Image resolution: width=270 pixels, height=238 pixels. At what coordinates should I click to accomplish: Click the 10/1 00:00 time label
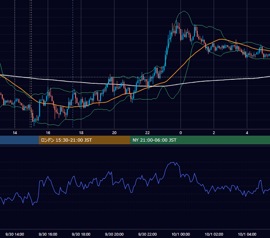tap(181, 234)
